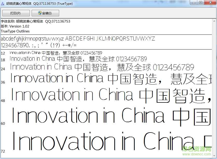Click the 安装(I) install button
The height and width of the screenshot is (159, 217).
tap(45, 13)
